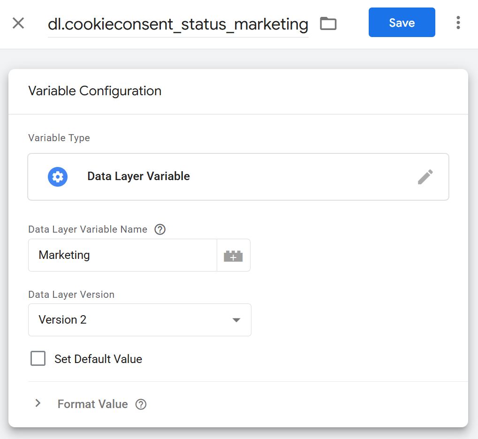Close the variable editor with the X icon
Screen dimensions: 478x439
coord(18,23)
